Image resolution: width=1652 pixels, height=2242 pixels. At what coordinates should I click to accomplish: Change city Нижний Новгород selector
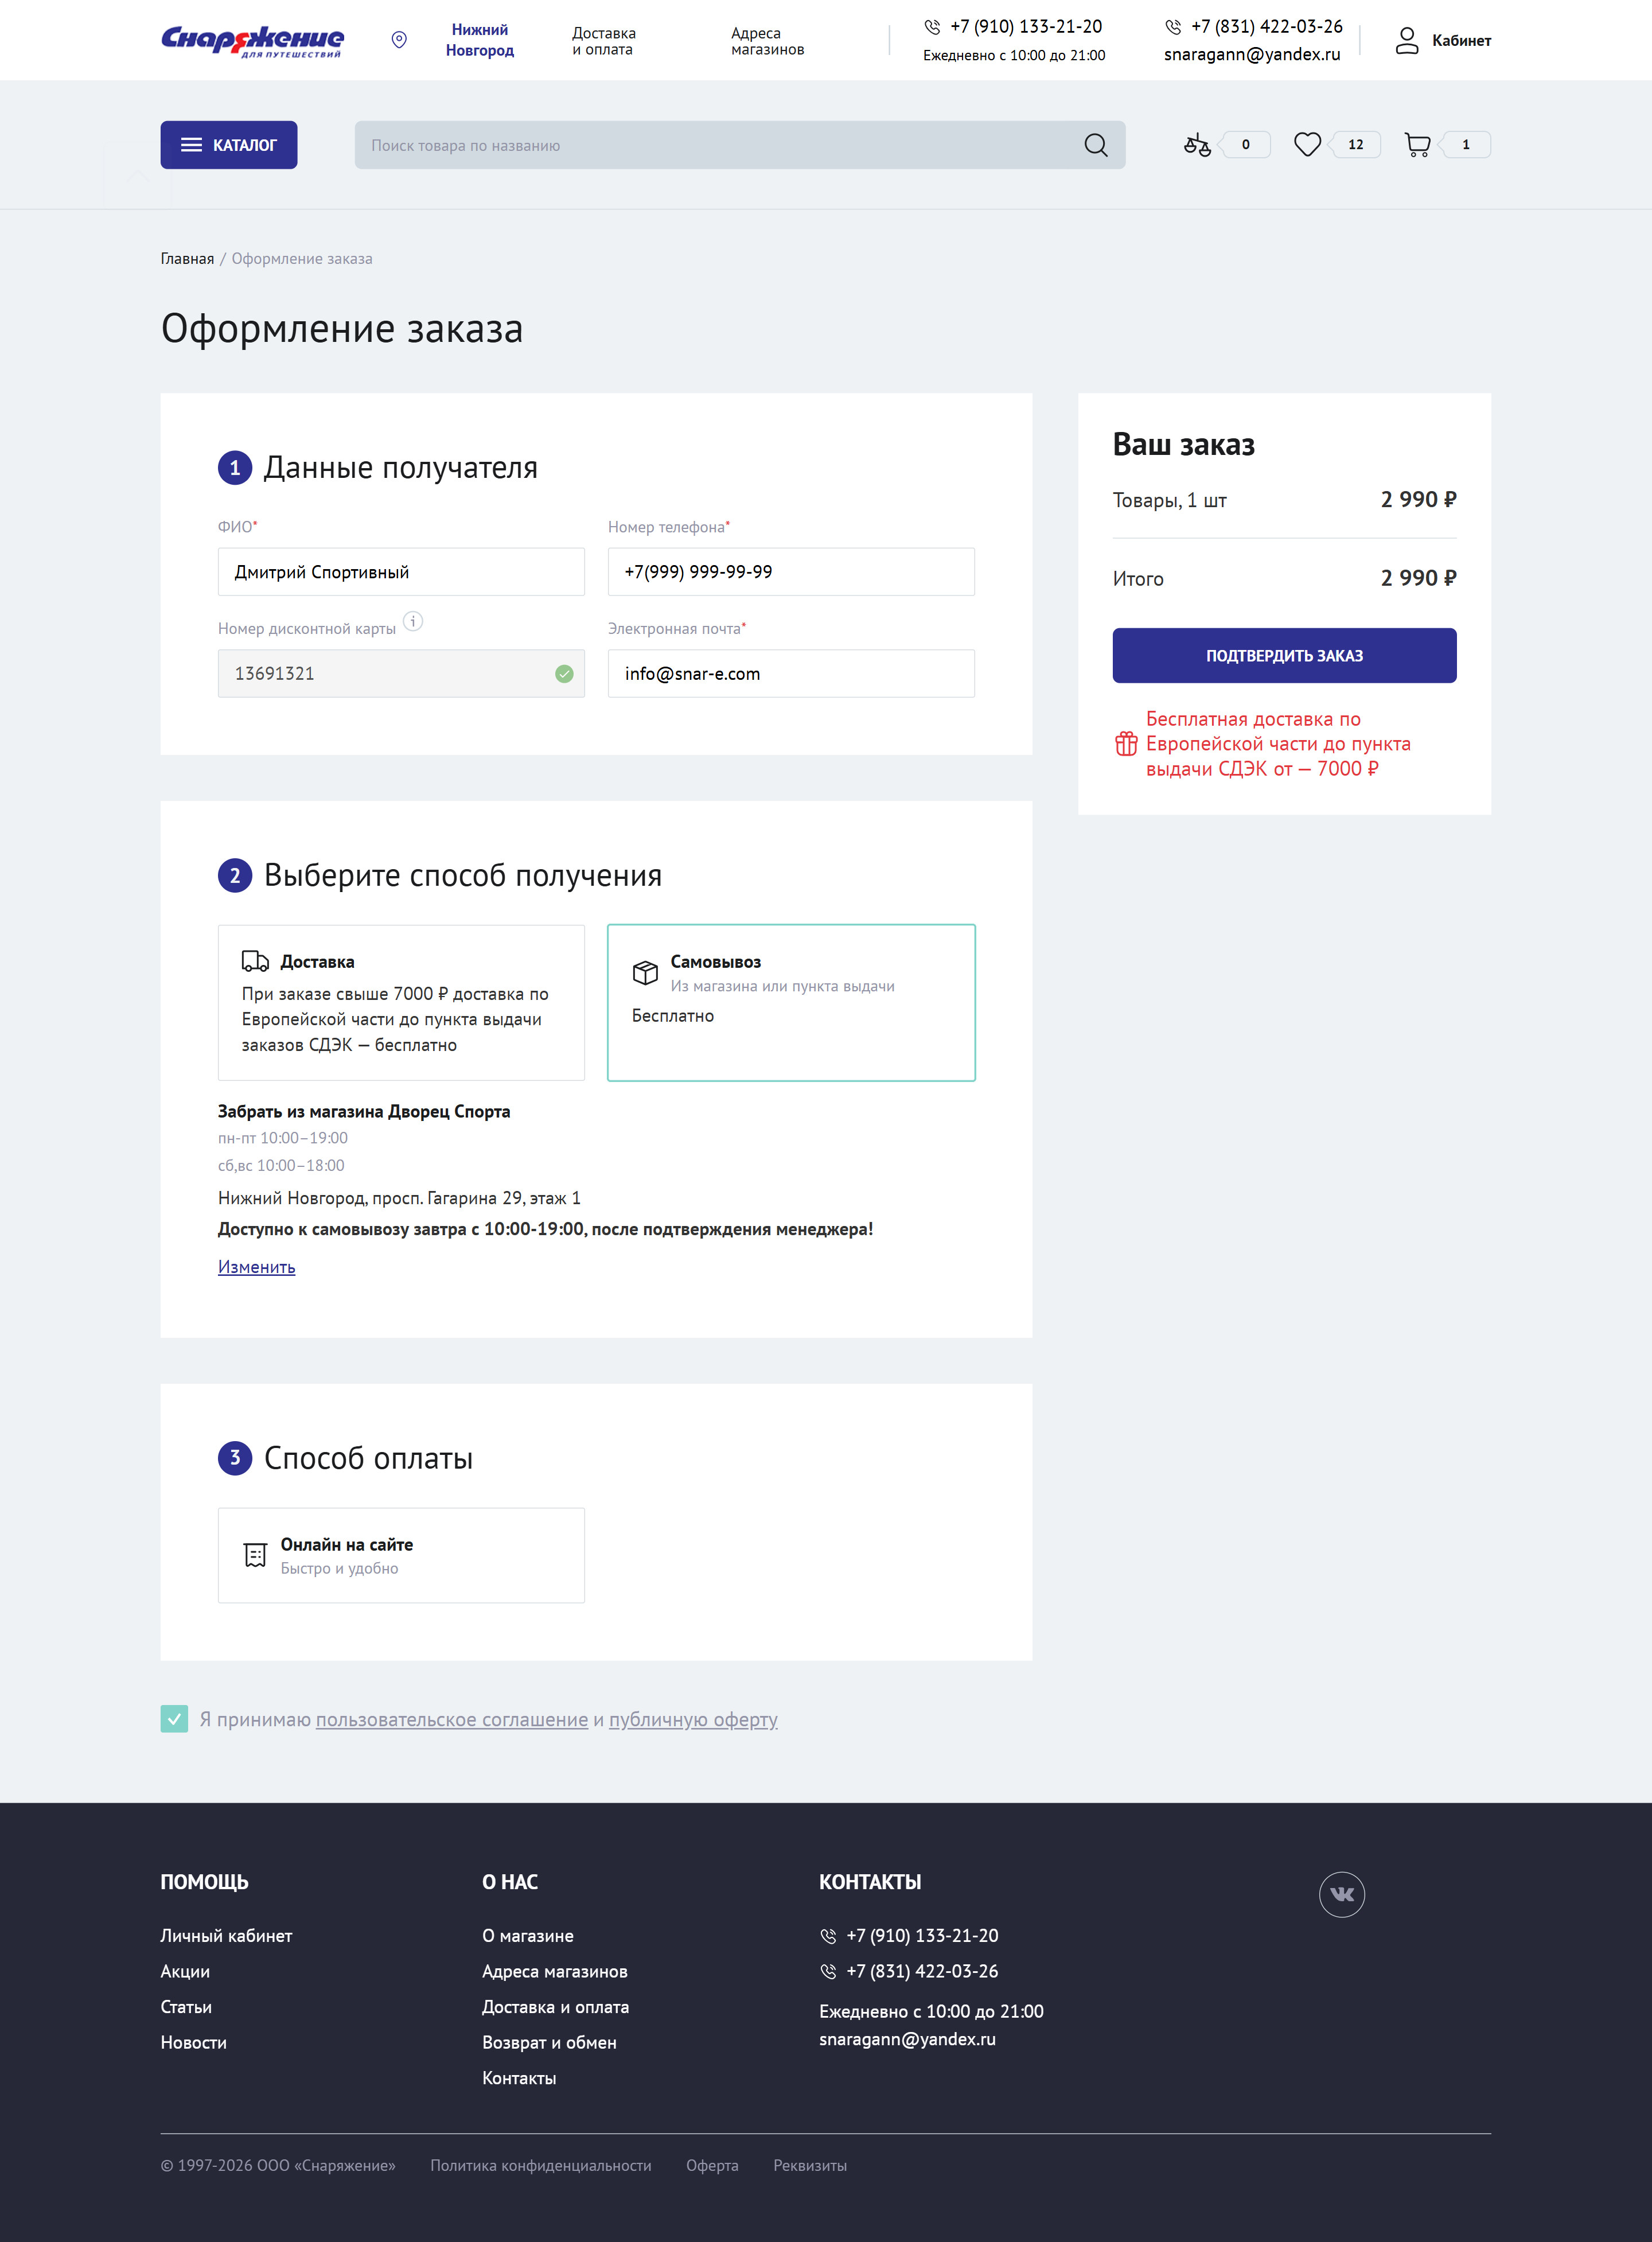pyautogui.click(x=480, y=40)
